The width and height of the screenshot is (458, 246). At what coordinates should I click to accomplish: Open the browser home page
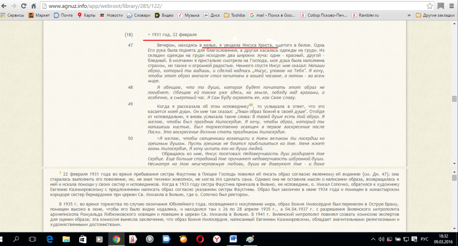34,6
